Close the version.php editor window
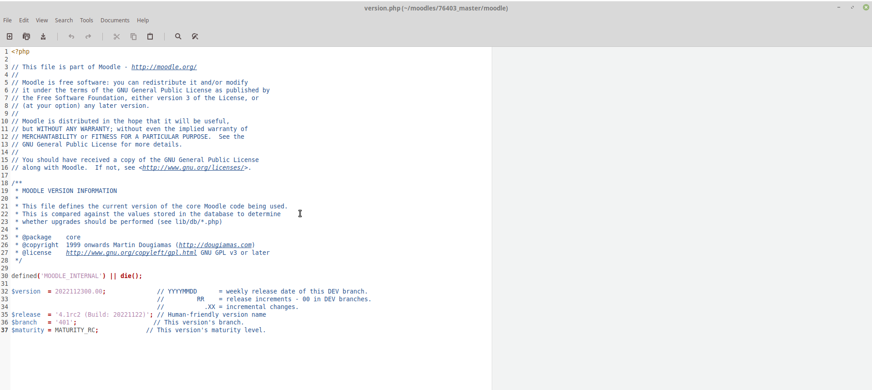Viewport: 872px width, 390px height. coord(866,7)
